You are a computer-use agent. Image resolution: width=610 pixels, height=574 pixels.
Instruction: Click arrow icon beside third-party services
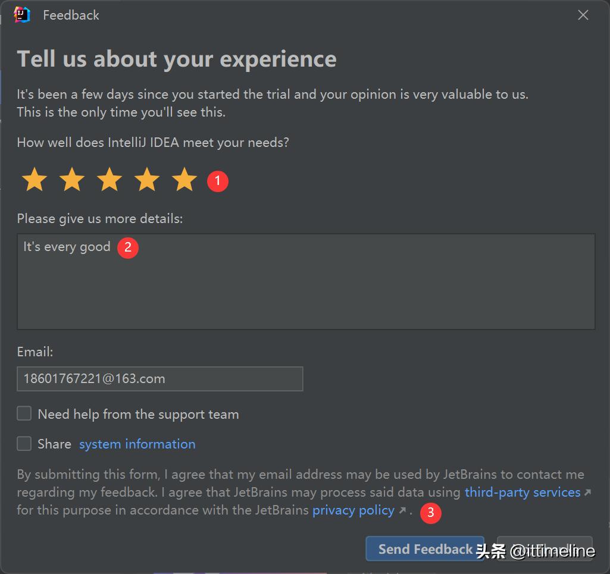588,493
